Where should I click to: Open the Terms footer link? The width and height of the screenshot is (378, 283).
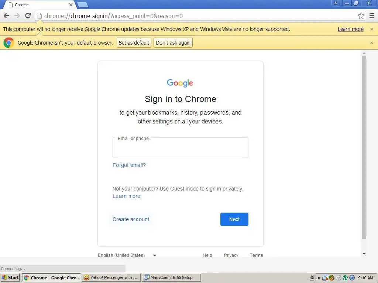(x=256, y=255)
